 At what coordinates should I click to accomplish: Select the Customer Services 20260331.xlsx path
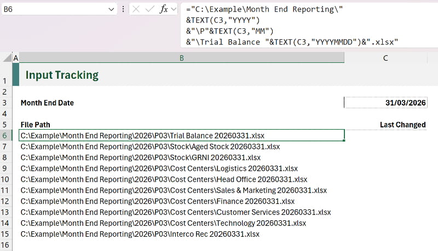coord(182,212)
